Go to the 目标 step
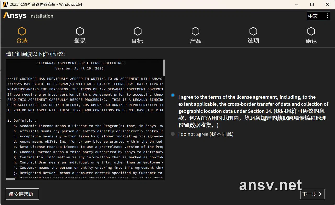The image size is (335, 205). point(138,35)
